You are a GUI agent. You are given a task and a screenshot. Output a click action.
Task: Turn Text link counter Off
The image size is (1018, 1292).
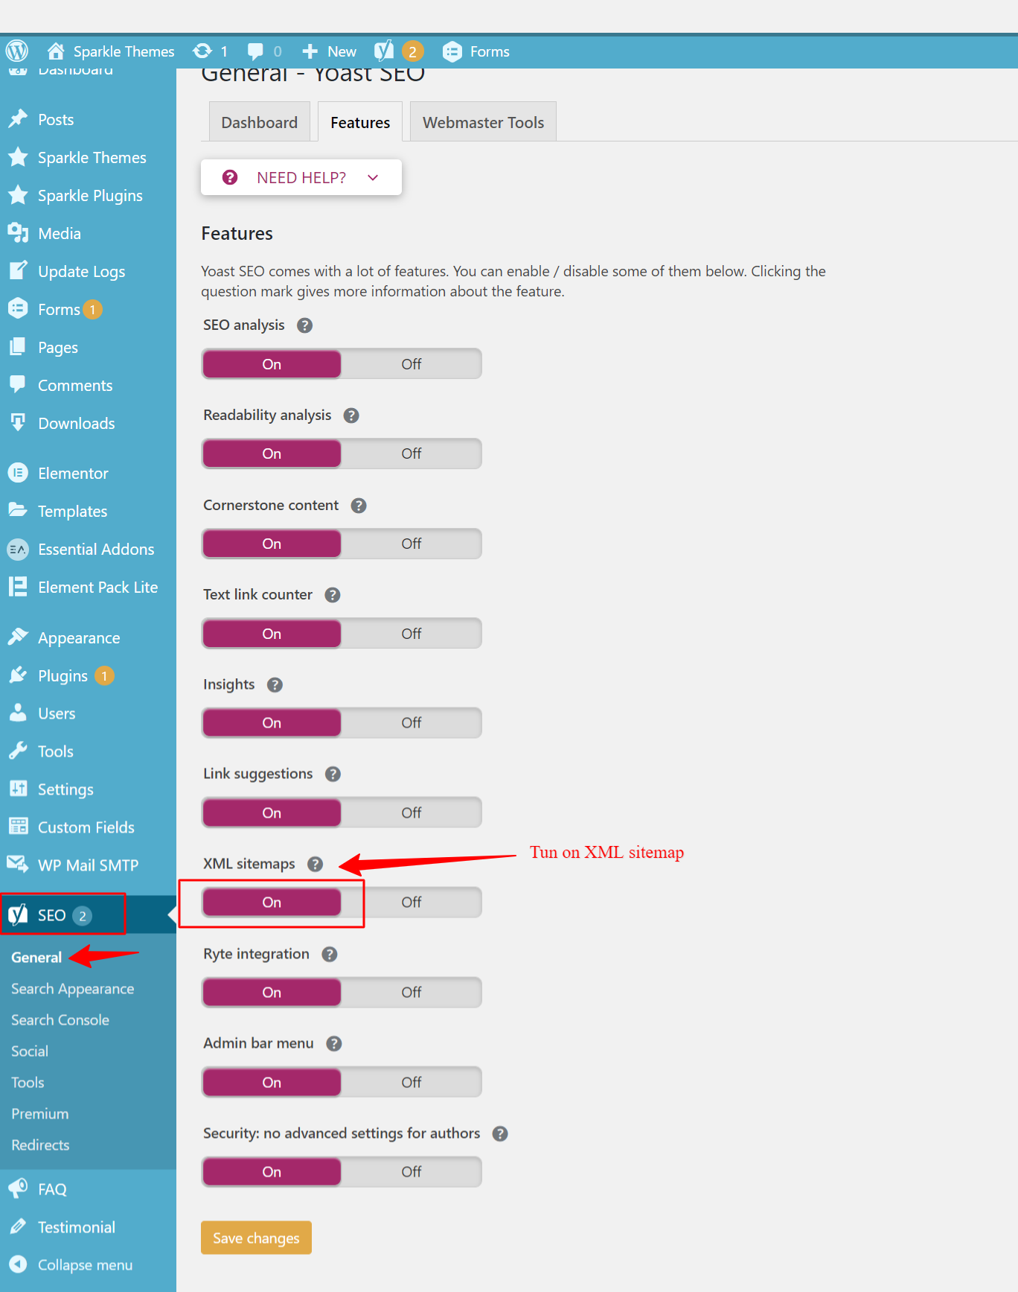point(411,634)
